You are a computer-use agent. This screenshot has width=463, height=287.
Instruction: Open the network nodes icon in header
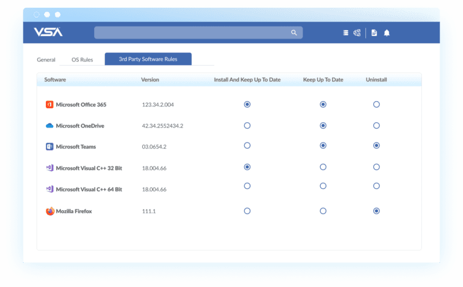[357, 32]
